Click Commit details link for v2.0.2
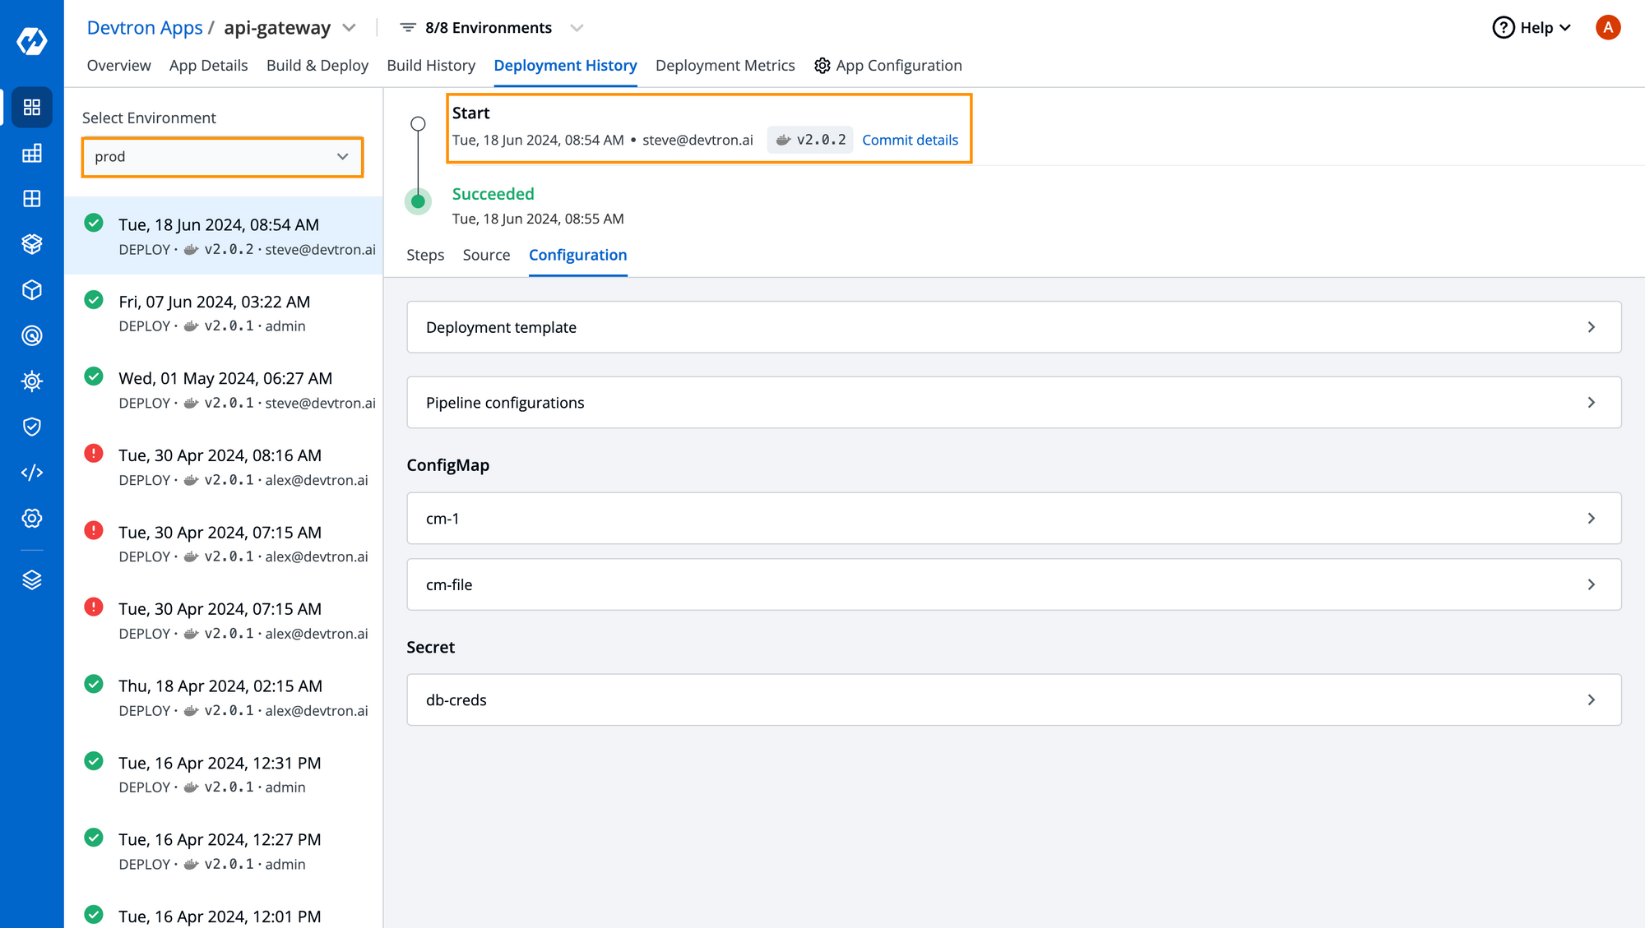Screen dimensions: 1645x928 (x=911, y=139)
